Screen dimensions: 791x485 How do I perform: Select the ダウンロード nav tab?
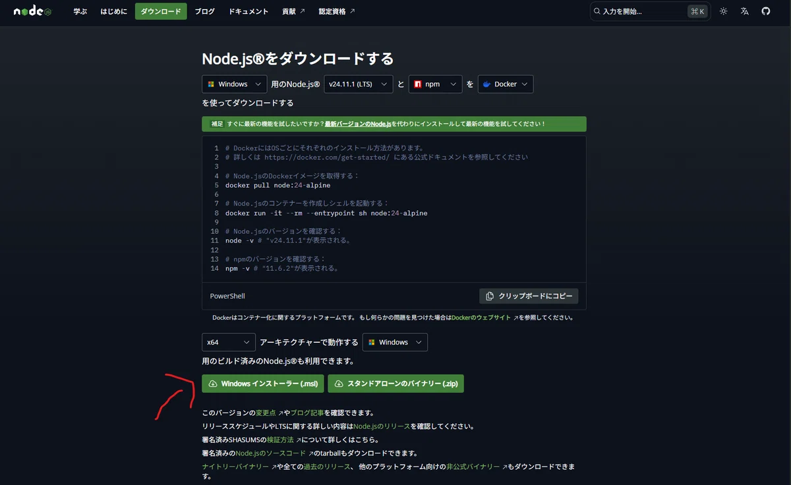point(161,11)
